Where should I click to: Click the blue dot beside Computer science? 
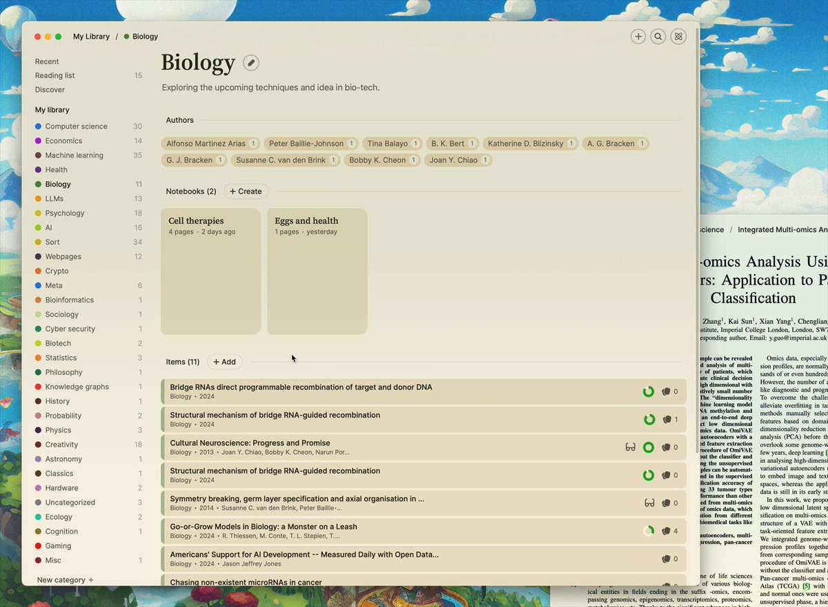[x=39, y=126]
